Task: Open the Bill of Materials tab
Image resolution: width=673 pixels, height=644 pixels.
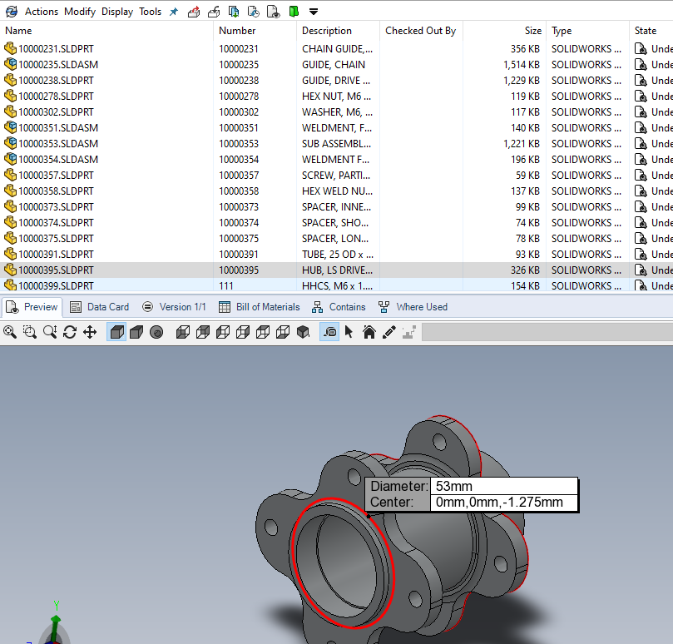Action: click(x=260, y=307)
